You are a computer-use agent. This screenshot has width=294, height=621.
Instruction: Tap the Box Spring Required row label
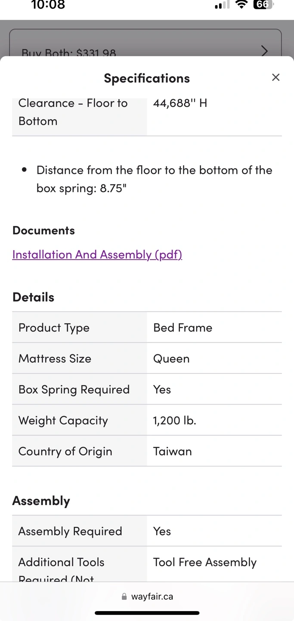(74, 389)
